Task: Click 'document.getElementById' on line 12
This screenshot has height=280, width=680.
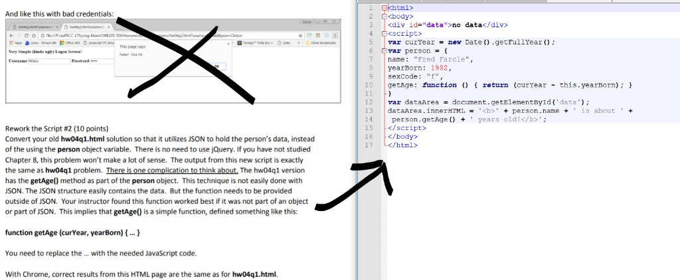Action: [501, 102]
